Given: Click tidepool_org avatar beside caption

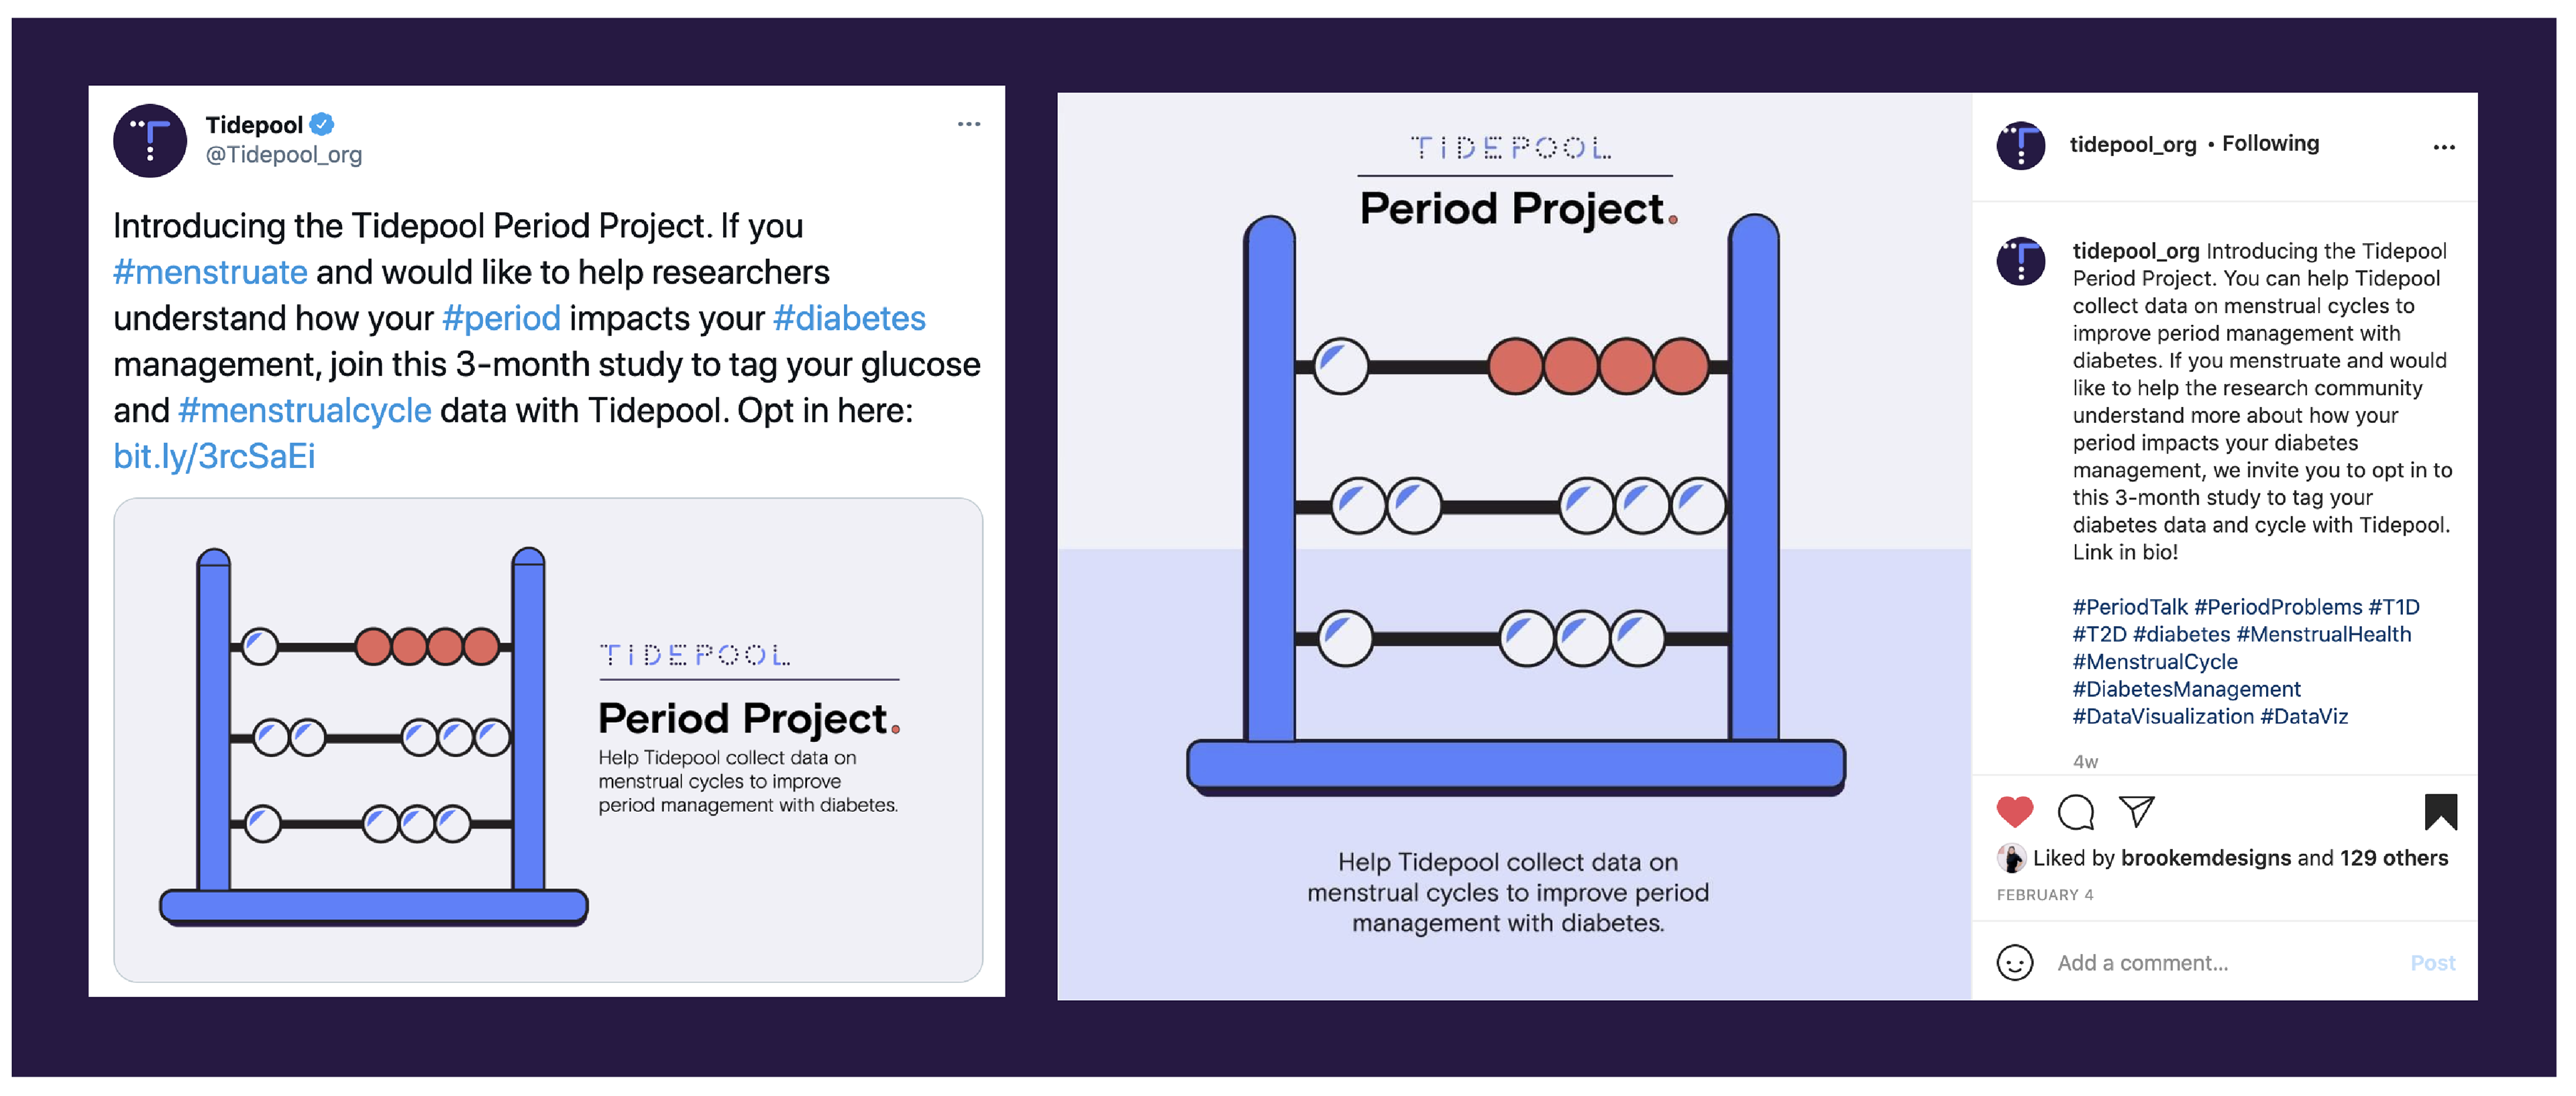Looking at the screenshot, I should (2021, 261).
